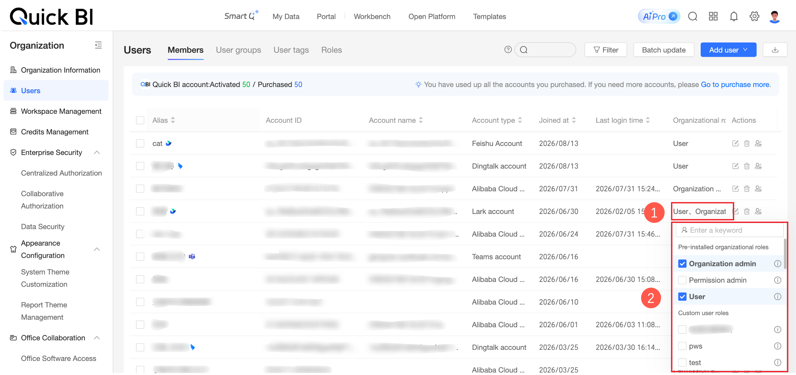
Task: Click the users search field
Action: [x=545, y=50]
